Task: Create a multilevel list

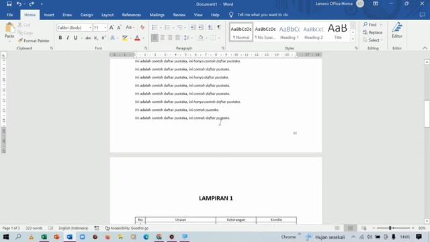Action: coord(180,27)
